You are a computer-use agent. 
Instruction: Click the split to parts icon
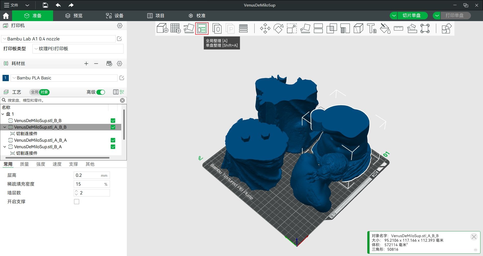pyautogui.click(x=230, y=28)
